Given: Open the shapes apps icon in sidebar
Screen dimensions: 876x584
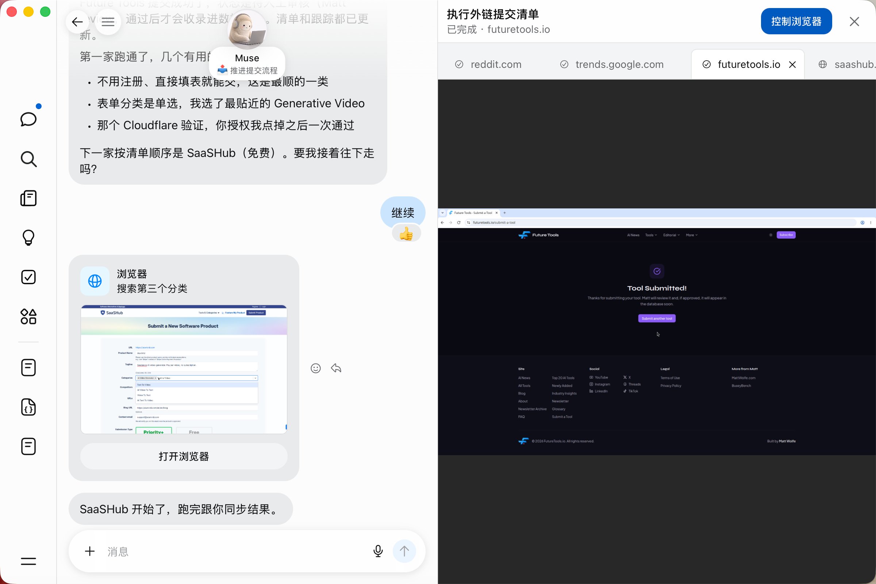Looking at the screenshot, I should [x=28, y=316].
